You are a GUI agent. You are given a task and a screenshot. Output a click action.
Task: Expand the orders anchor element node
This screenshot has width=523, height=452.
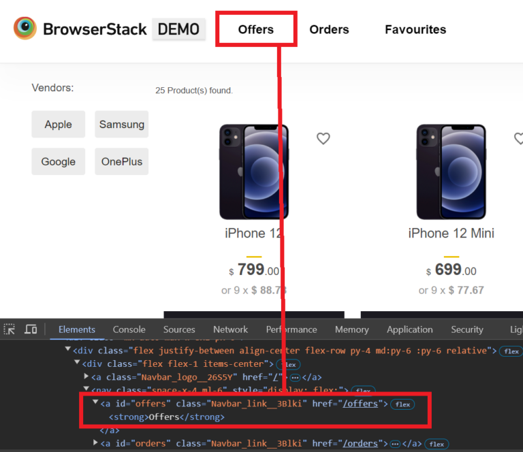(x=95, y=443)
